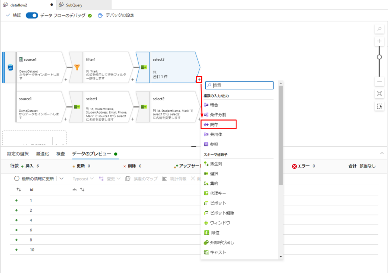Collapse bottom panel with chevron
This screenshot has height=273, width=388.
coord(382,153)
